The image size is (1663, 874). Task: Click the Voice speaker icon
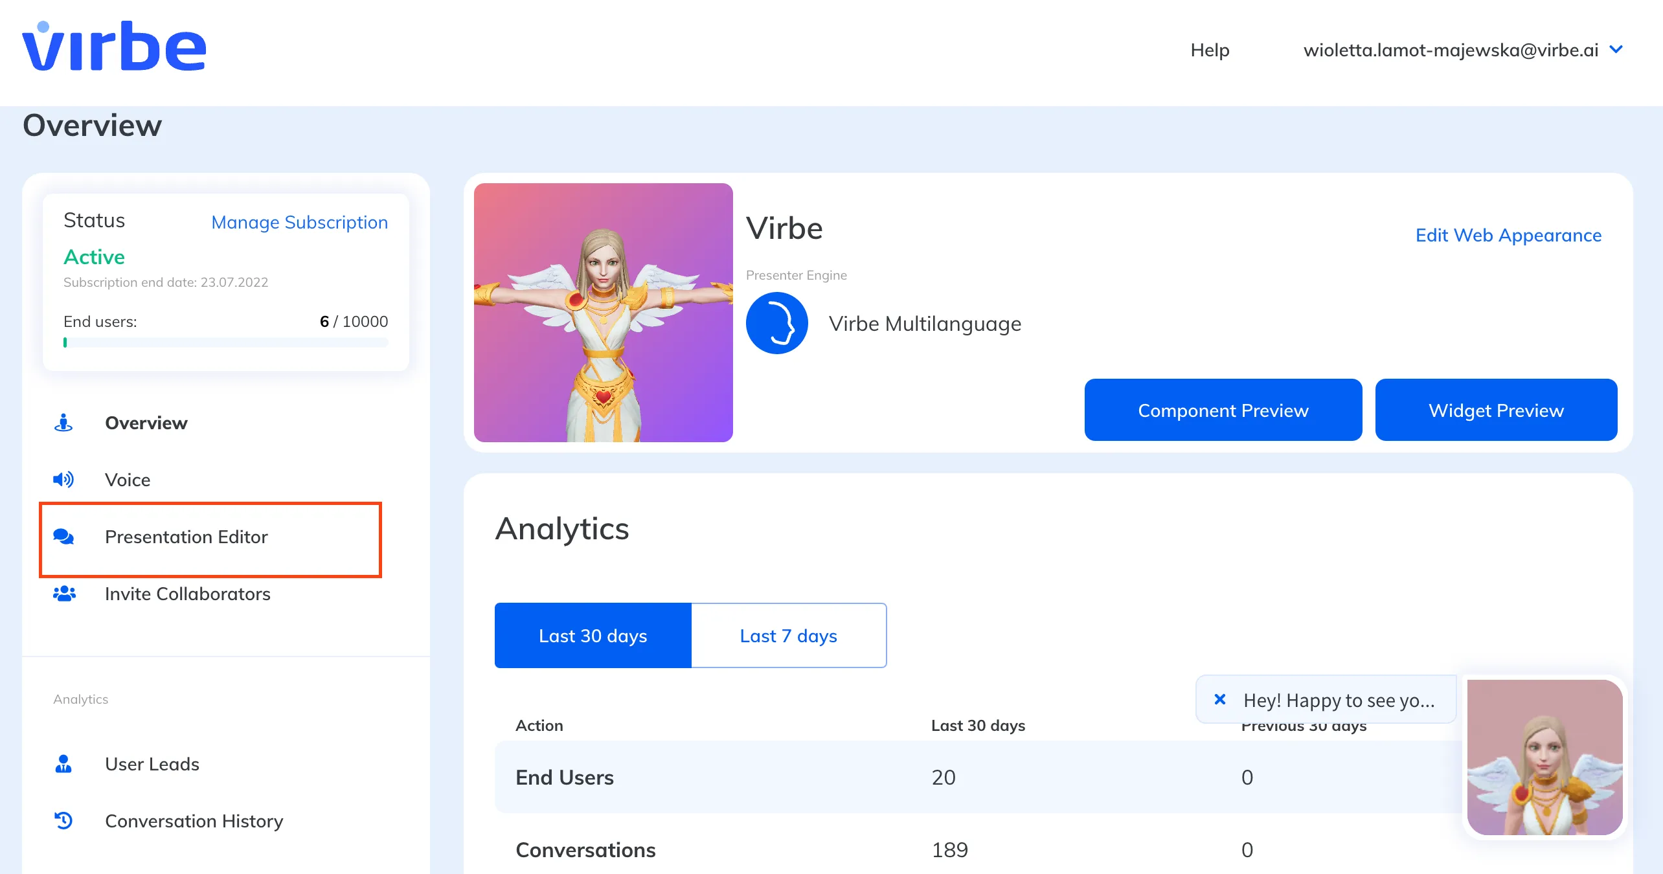pyautogui.click(x=63, y=480)
